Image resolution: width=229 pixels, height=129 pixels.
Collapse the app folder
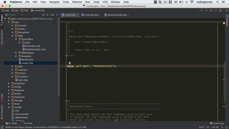point(9,22)
